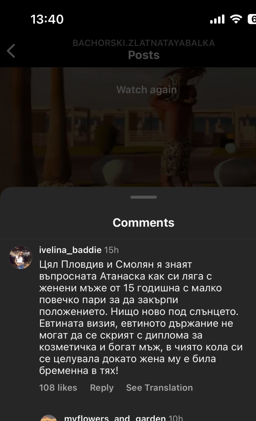The width and height of the screenshot is (256, 421).
Task: Show See Translation for the comment
Action: (159, 388)
